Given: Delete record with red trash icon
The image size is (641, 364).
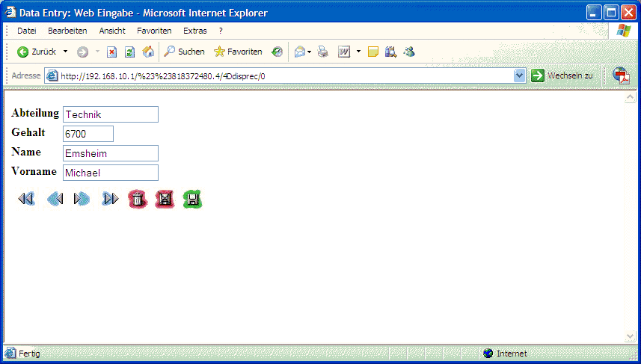Looking at the screenshot, I should coord(138,199).
